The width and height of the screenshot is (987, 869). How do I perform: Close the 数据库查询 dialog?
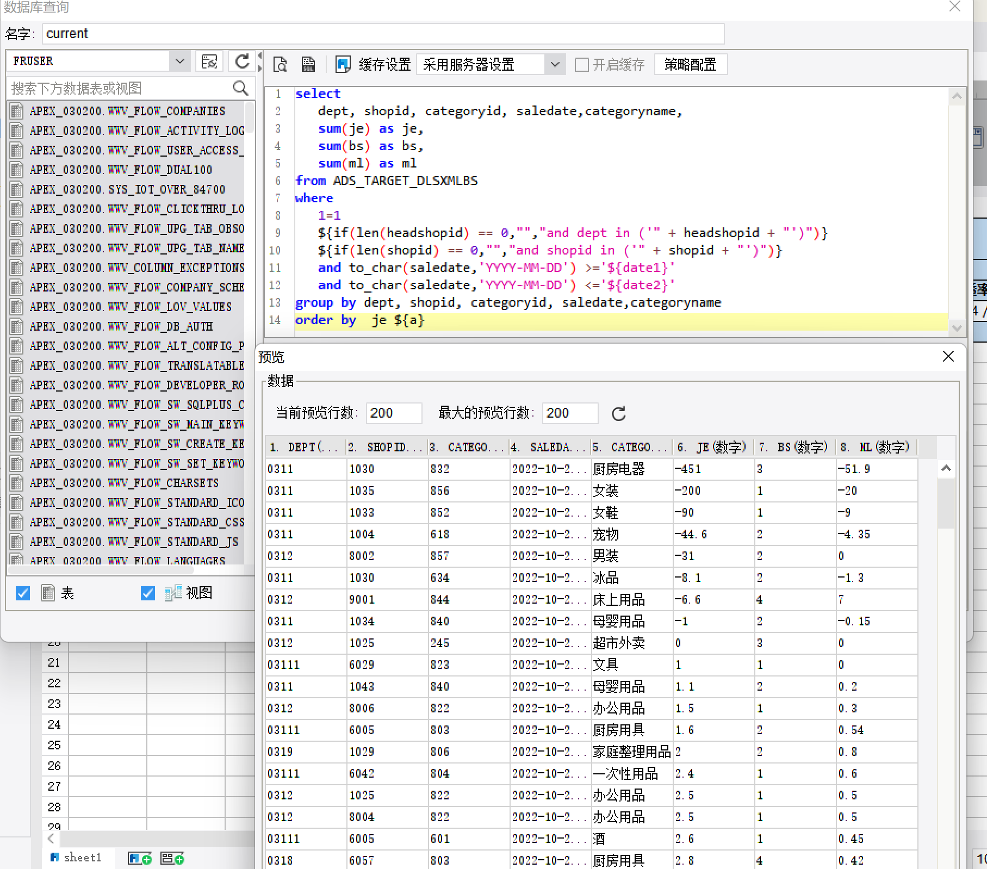click(955, 6)
